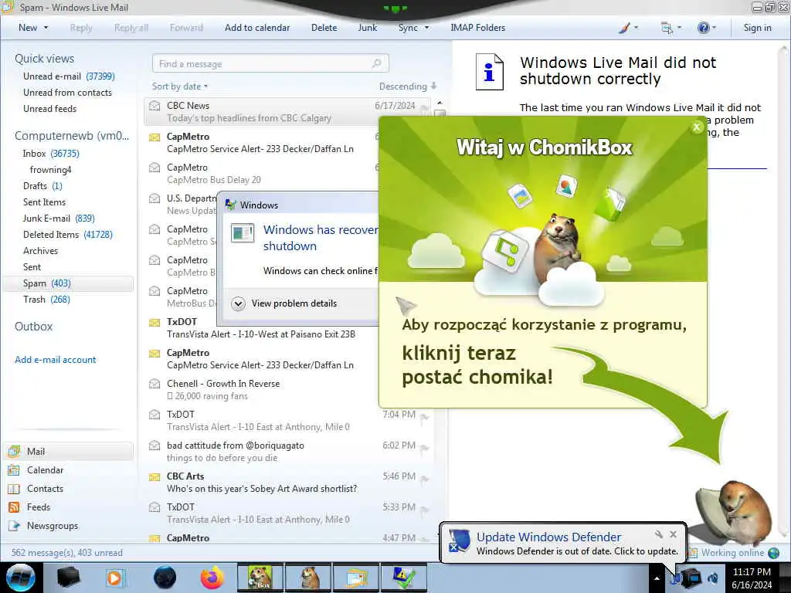This screenshot has width=791, height=593.
Task: Open the Windows Start menu
Action: click(x=21, y=578)
